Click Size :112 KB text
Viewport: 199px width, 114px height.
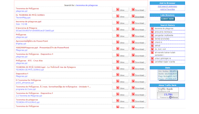(x=21, y=24)
